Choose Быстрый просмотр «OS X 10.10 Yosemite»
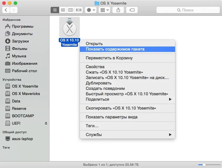The height and width of the screenshot is (168, 222). point(127,94)
